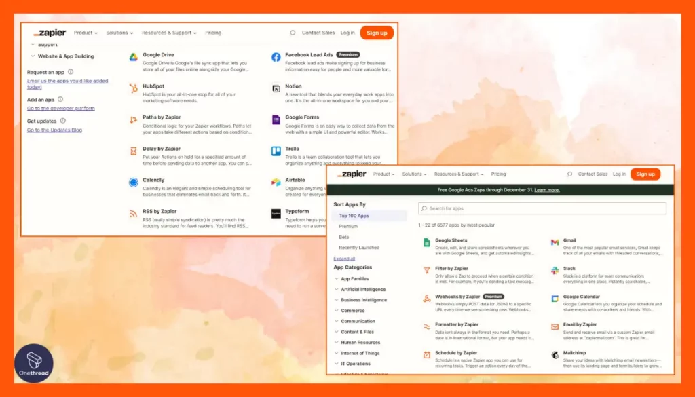
Task: Open the Schedule by Zapier icon
Action: (426, 355)
